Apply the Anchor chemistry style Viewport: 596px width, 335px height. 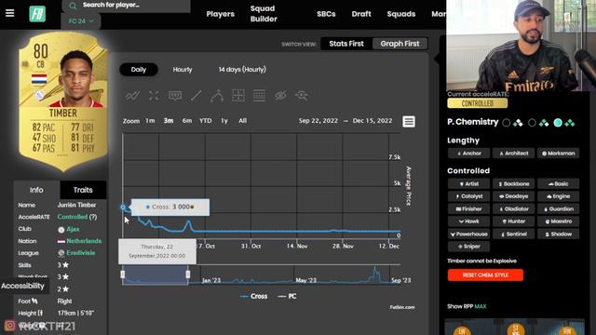click(468, 154)
